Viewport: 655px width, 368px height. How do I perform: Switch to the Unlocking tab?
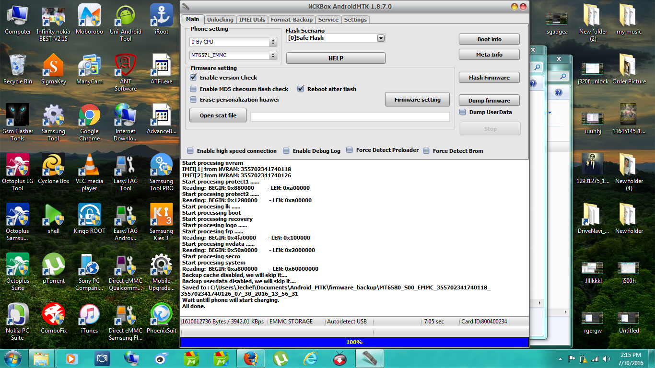[x=220, y=20]
